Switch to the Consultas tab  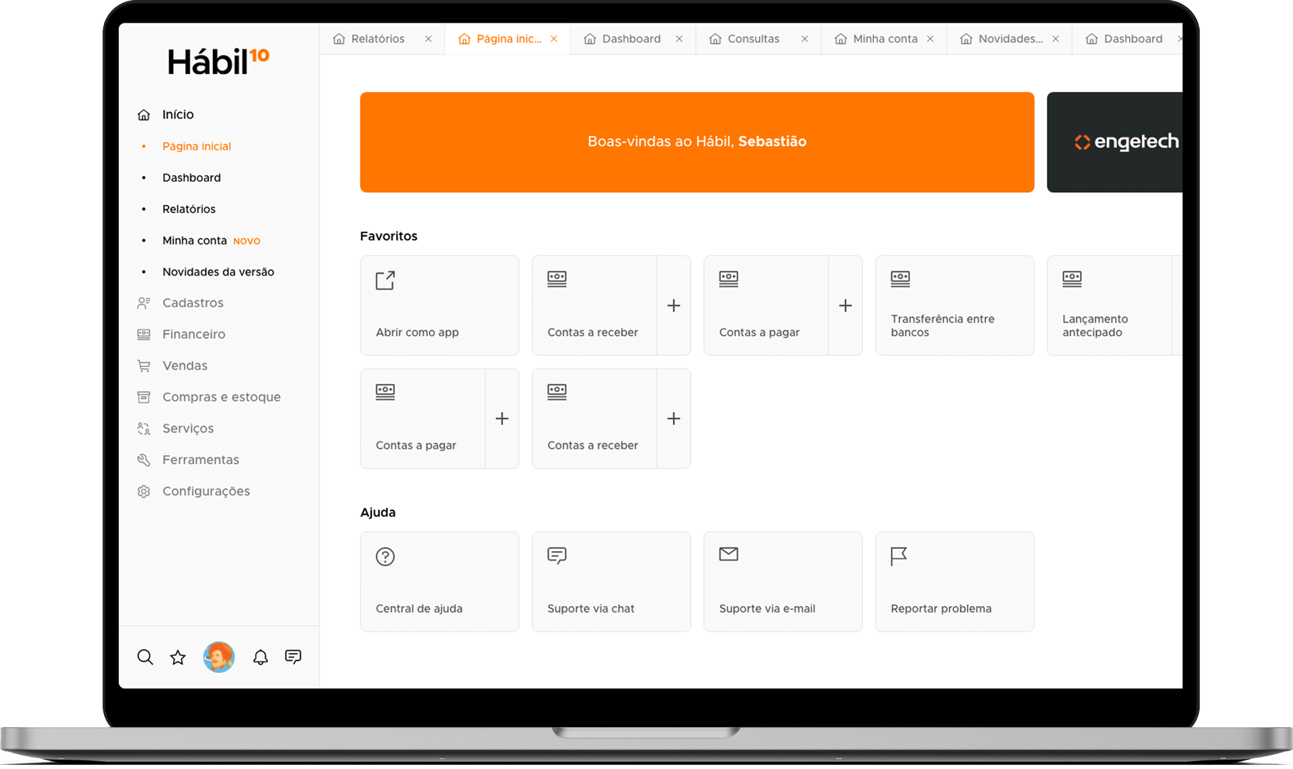tap(753, 39)
